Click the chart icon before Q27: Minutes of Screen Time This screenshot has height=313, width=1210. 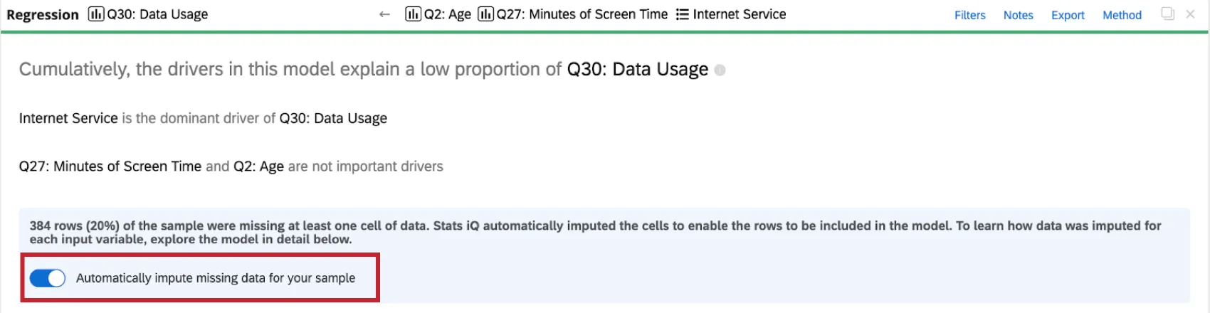click(485, 14)
